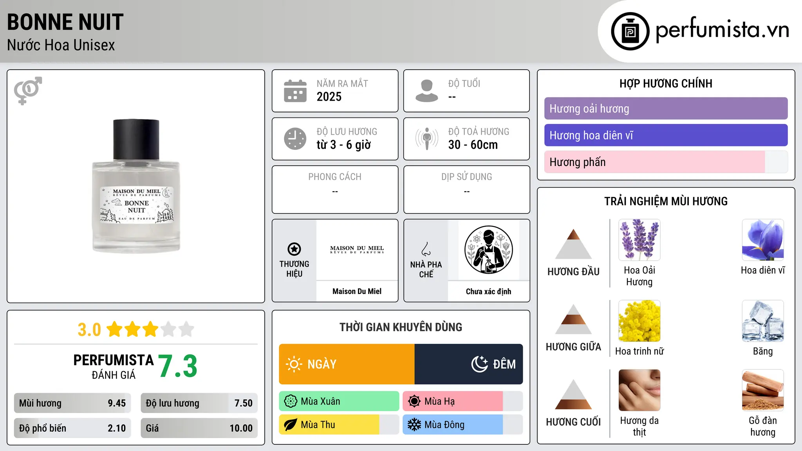Select the Hoa Oải Hương lavender image

[639, 240]
